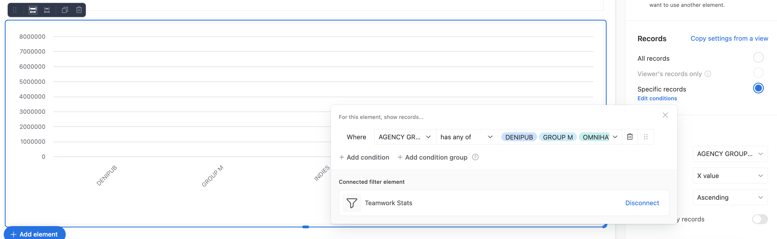Expand the selected values dropdown with DENIPUB
The width and height of the screenshot is (777, 239).
click(x=615, y=137)
